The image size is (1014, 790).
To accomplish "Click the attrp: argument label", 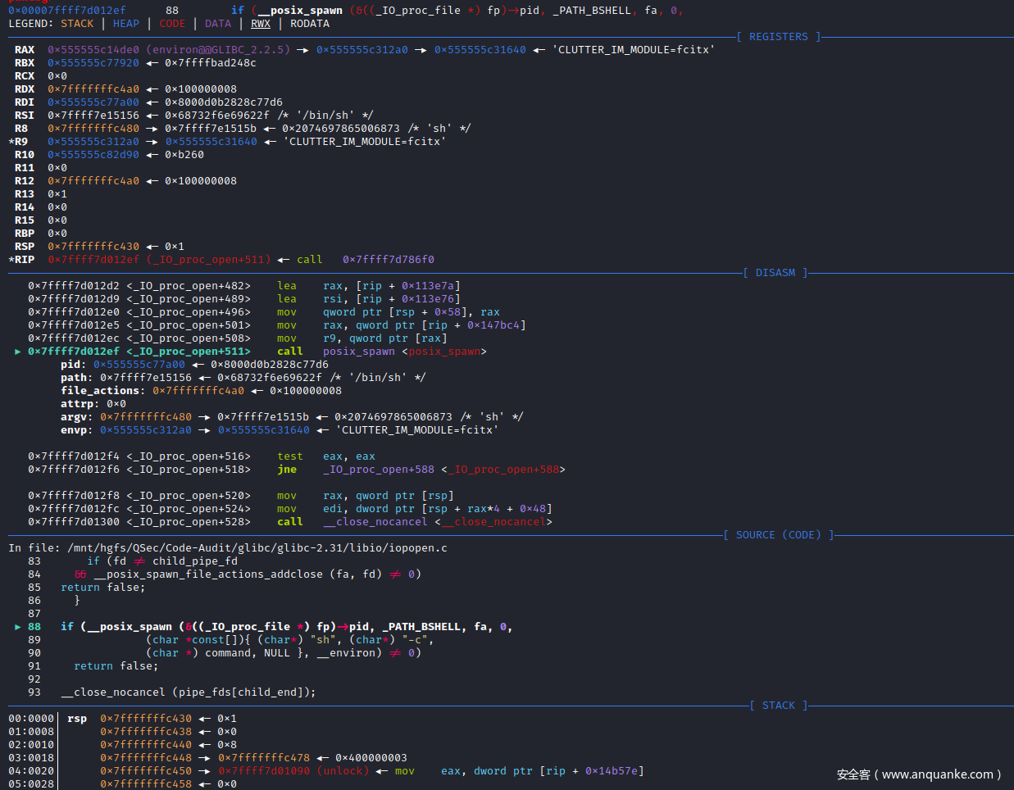I will click(80, 404).
